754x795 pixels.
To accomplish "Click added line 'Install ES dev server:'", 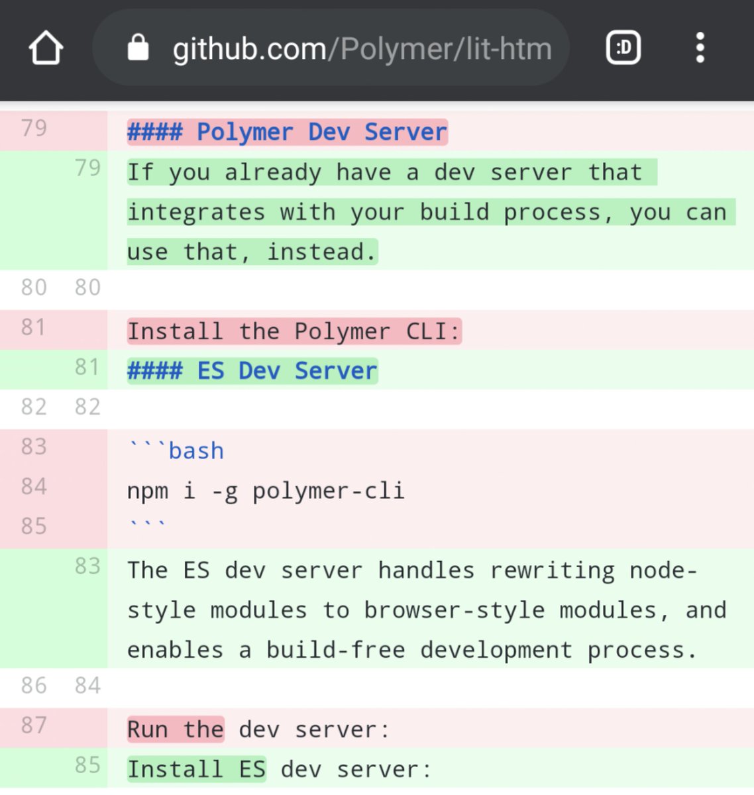I will (279, 769).
